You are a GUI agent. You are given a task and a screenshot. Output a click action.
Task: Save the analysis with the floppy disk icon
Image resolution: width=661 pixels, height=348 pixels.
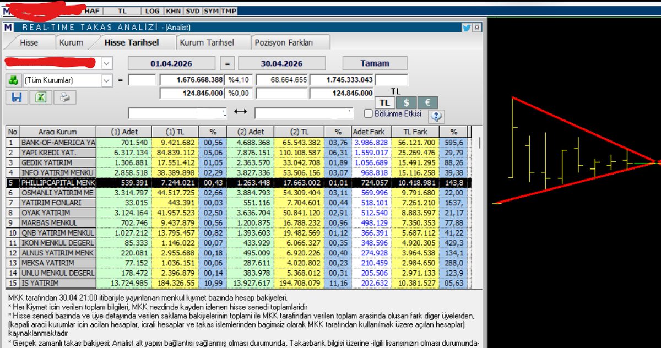coord(16,98)
